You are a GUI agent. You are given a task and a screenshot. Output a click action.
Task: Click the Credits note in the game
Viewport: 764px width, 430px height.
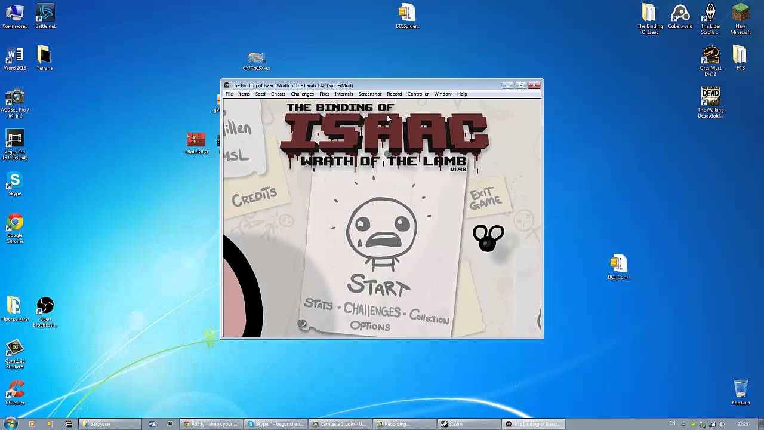coord(254,196)
